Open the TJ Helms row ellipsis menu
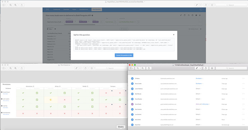This screenshot has height=130, width=248. [243, 78]
